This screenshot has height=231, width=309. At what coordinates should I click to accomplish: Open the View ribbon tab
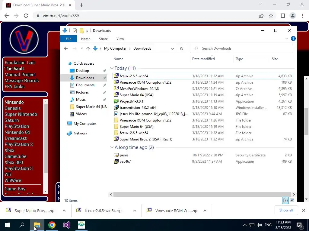click(x=120, y=39)
